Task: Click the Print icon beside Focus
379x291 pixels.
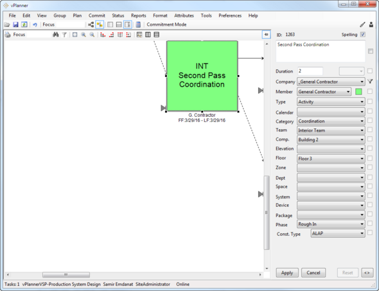Action: click(x=8, y=35)
